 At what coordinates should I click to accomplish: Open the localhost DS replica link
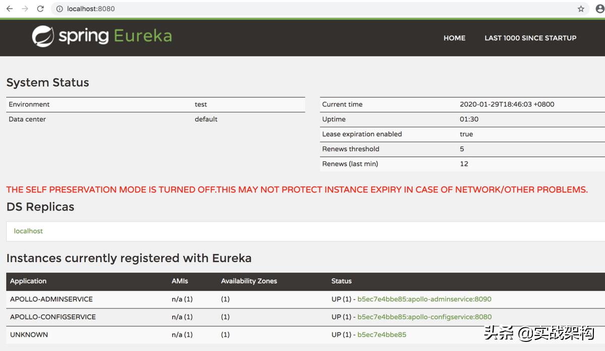[28, 231]
